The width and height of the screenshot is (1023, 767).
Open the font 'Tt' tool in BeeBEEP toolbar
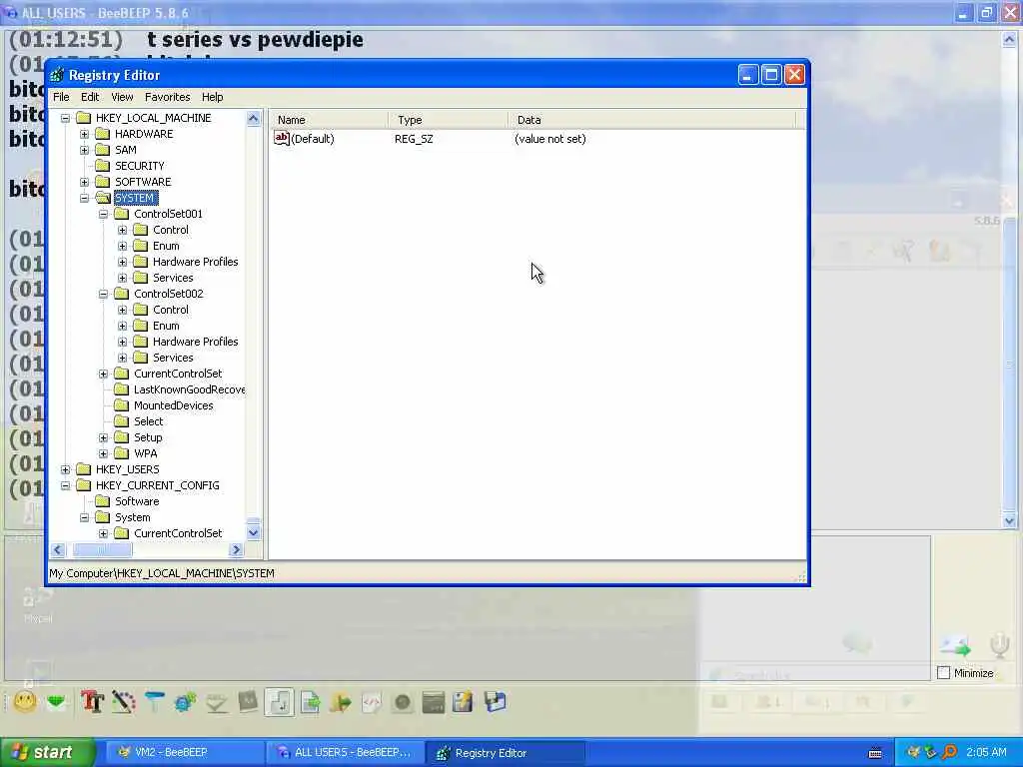92,702
